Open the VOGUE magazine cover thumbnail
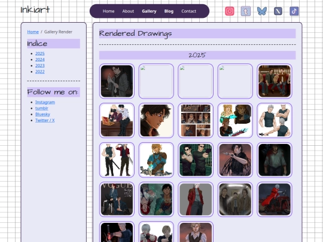 coord(117,199)
